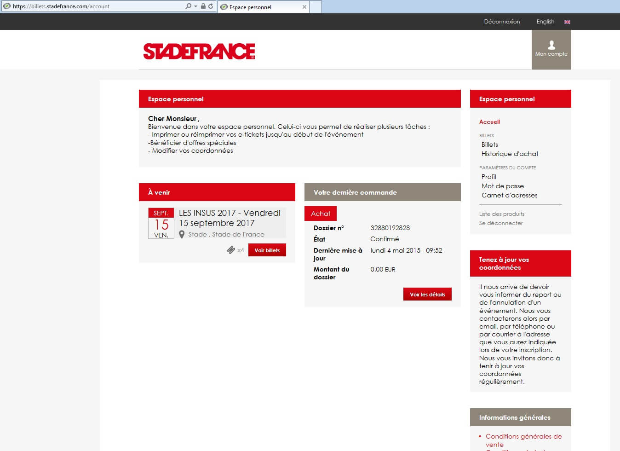Viewport: 620px width, 451px height.
Task: Click the 15 Sept calendar date badge
Action: [161, 223]
